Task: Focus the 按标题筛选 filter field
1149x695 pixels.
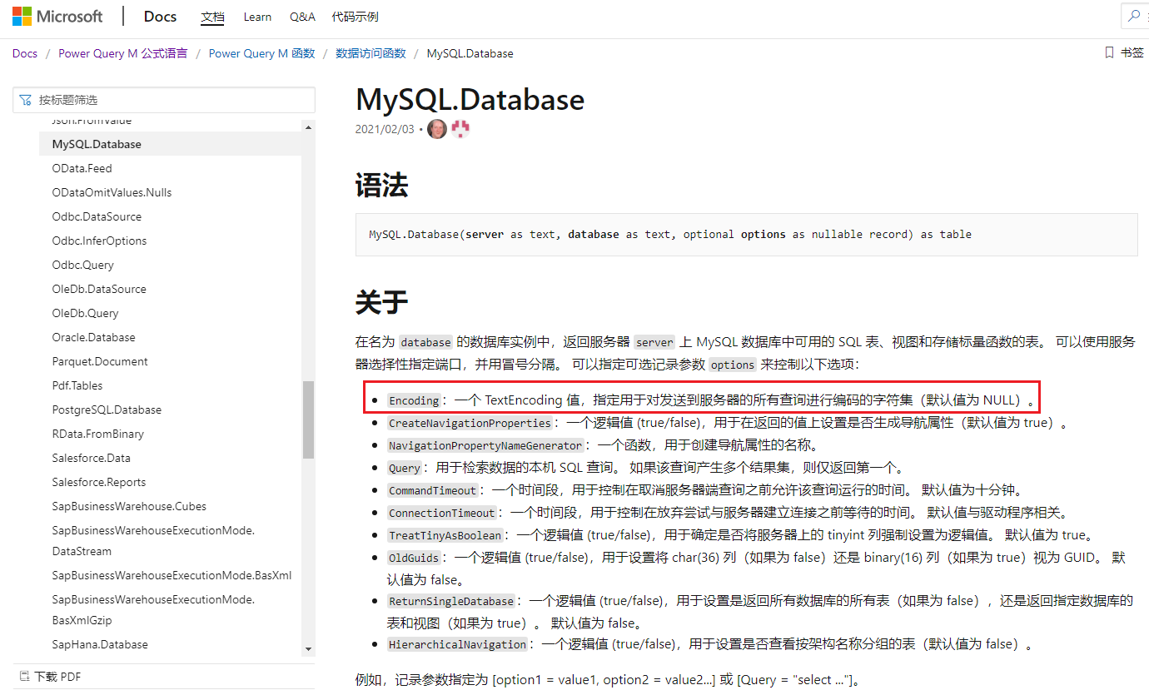Action: coord(164,100)
